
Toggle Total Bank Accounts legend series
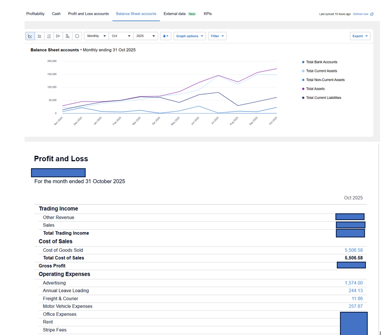321,62
